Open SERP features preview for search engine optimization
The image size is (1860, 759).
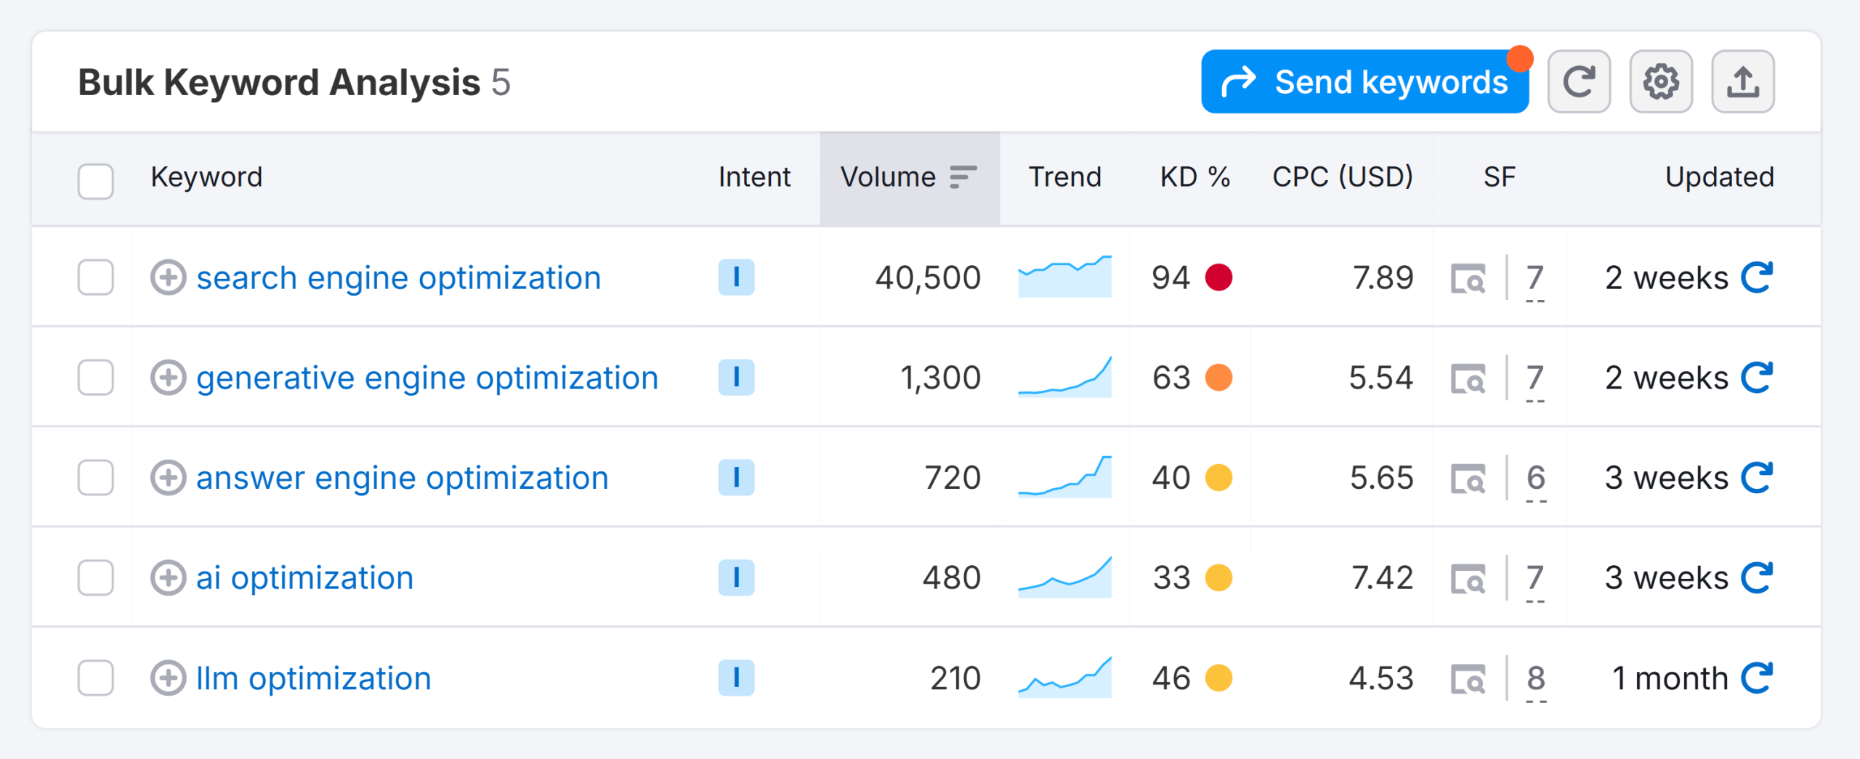pyautogui.click(x=1469, y=277)
